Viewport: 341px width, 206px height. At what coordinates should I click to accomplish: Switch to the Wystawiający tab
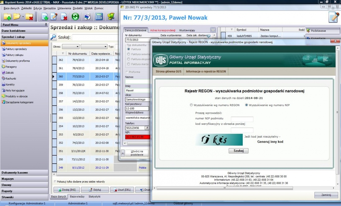point(187,30)
